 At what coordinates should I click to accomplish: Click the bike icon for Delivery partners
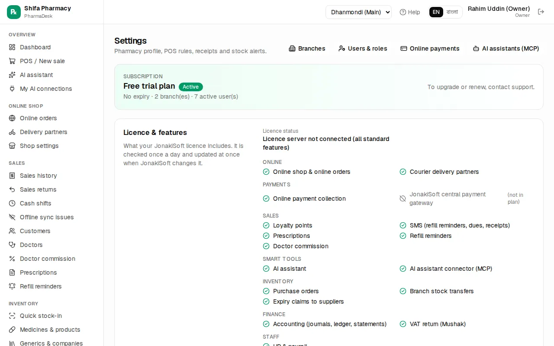(x=12, y=132)
